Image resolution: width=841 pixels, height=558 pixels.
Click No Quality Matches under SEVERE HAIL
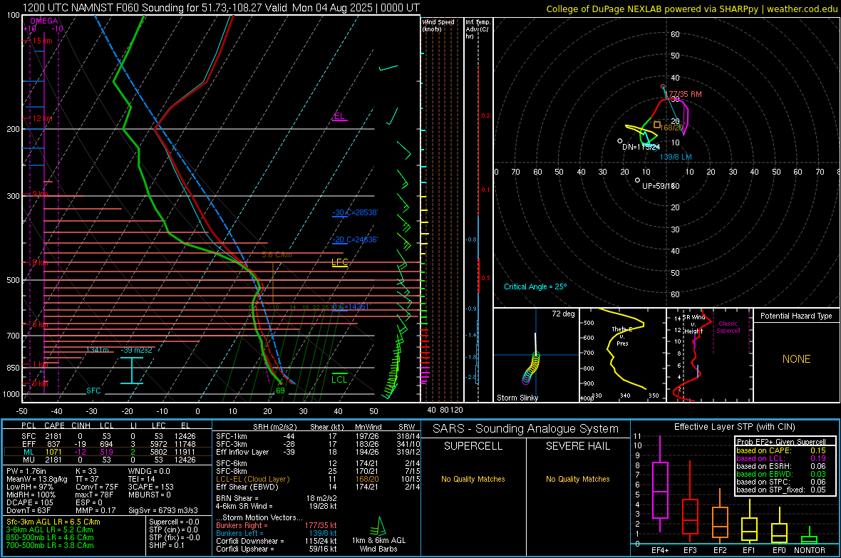(577, 479)
